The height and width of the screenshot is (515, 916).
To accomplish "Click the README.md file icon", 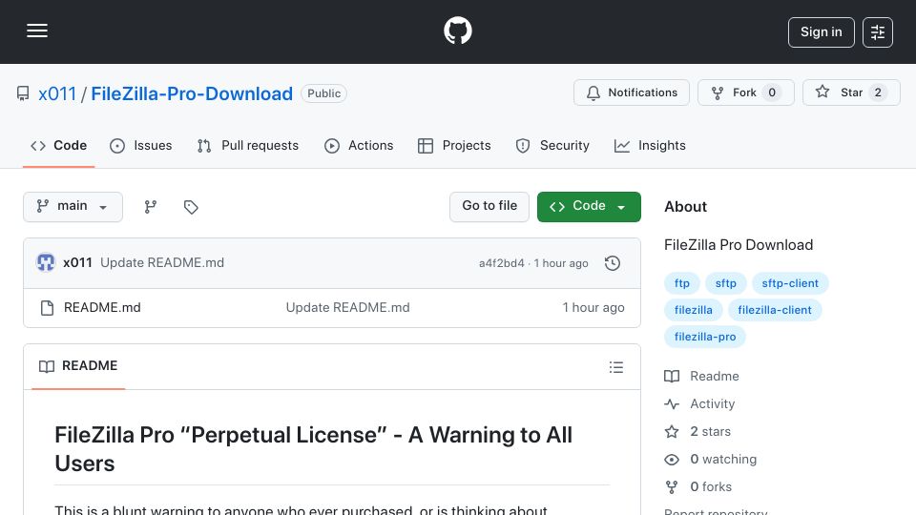I will coord(48,308).
